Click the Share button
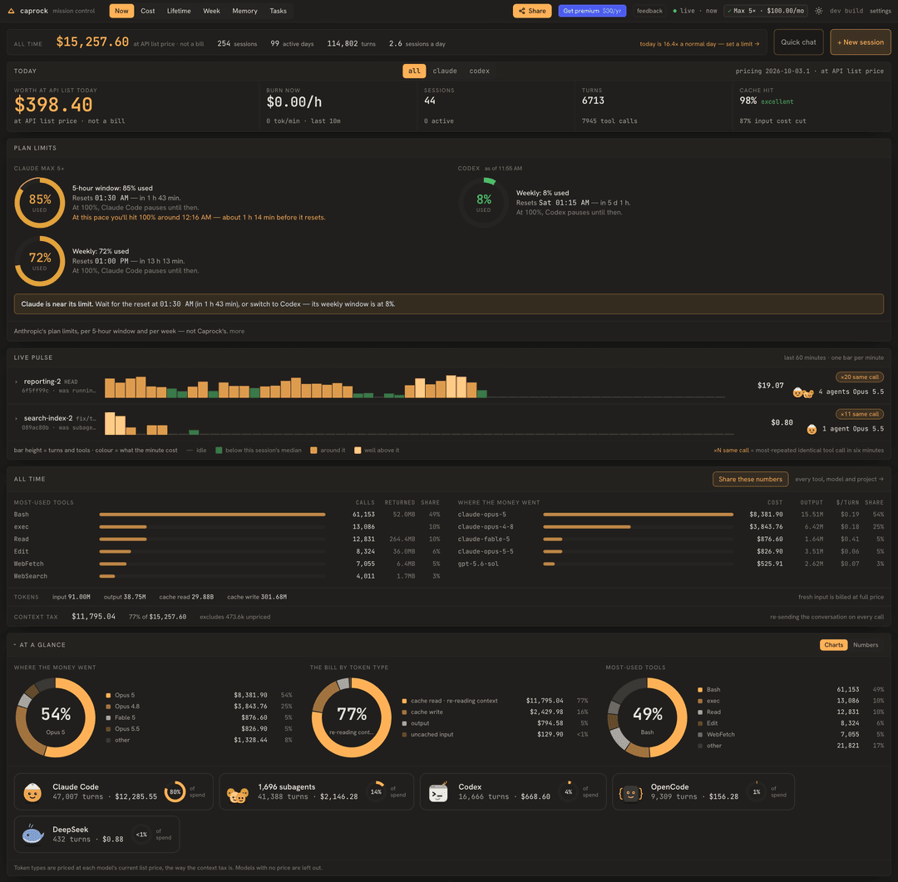Viewport: 898px width, 882px height. (532, 11)
